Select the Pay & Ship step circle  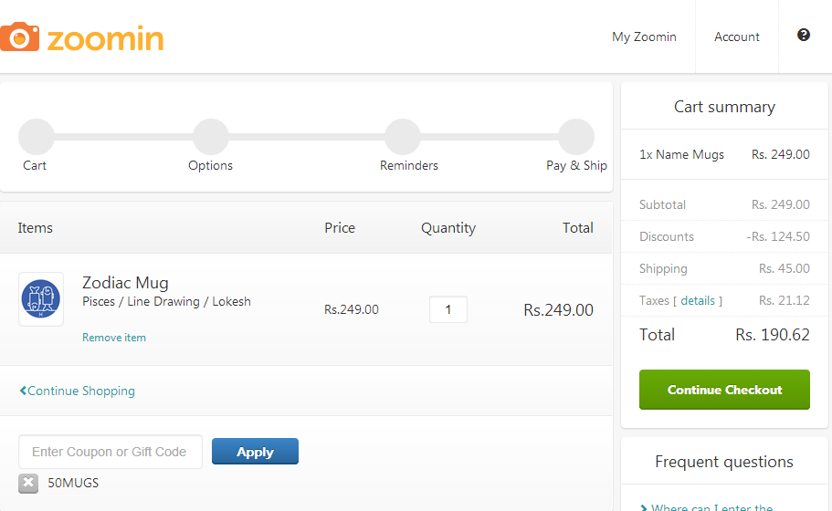click(576, 137)
